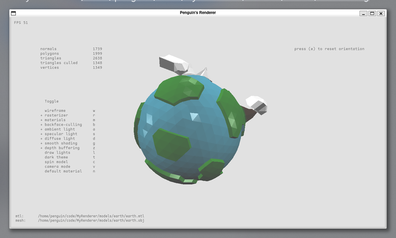This screenshot has height=238, width=396.
Task: Click the normals label
Action: click(48, 49)
